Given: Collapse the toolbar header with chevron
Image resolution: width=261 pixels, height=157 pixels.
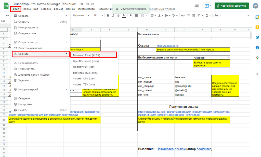Looking at the screenshot, I should [x=248, y=16].
